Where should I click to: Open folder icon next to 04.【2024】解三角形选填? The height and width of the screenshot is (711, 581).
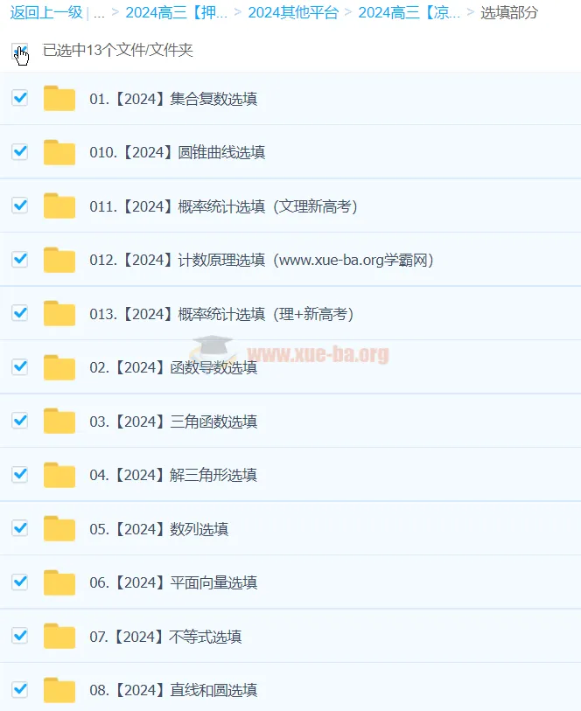point(59,475)
